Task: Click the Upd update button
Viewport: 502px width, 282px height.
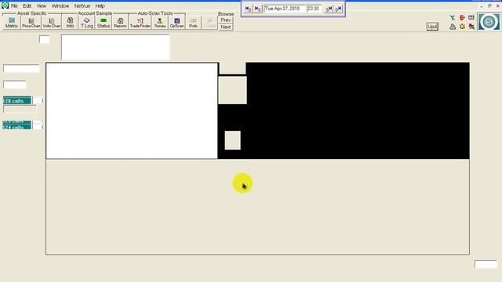Action: click(432, 27)
